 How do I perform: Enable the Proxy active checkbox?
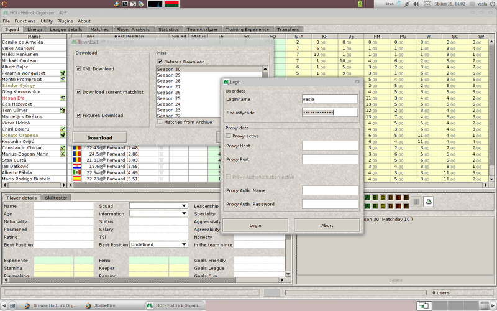coord(228,136)
